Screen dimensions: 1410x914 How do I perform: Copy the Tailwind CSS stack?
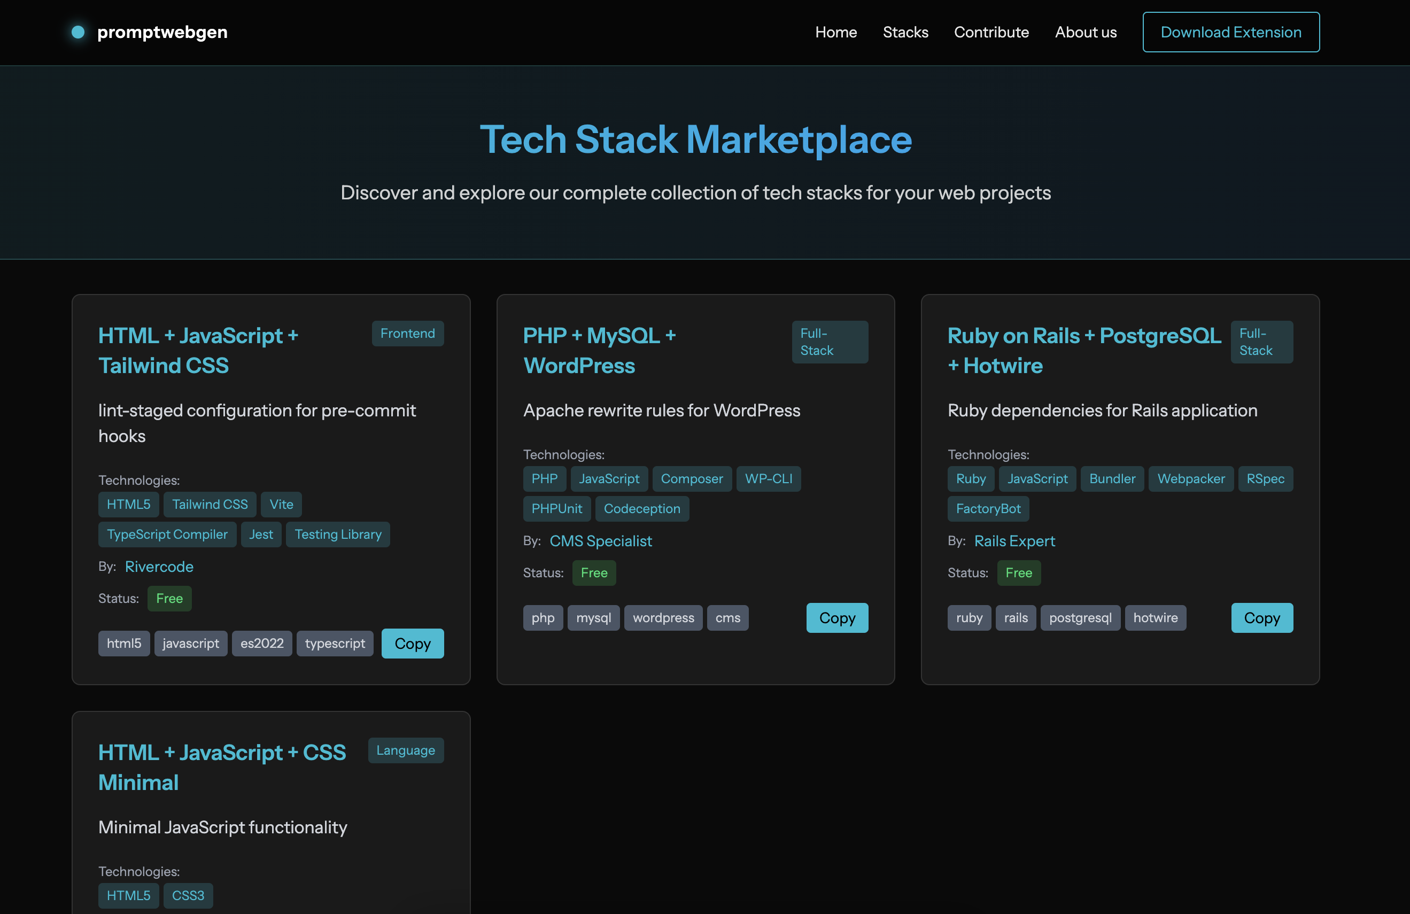point(412,644)
